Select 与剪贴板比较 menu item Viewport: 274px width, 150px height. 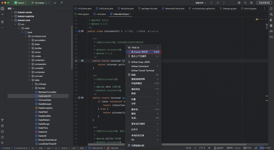(x=143, y=145)
